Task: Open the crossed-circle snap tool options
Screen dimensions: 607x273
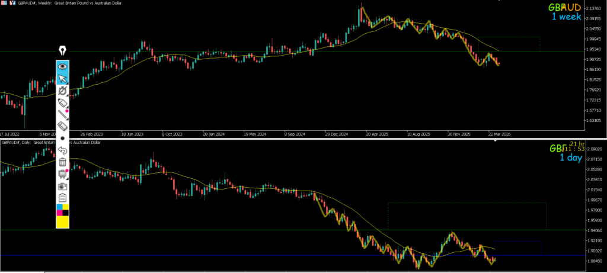Action: [x=63, y=91]
